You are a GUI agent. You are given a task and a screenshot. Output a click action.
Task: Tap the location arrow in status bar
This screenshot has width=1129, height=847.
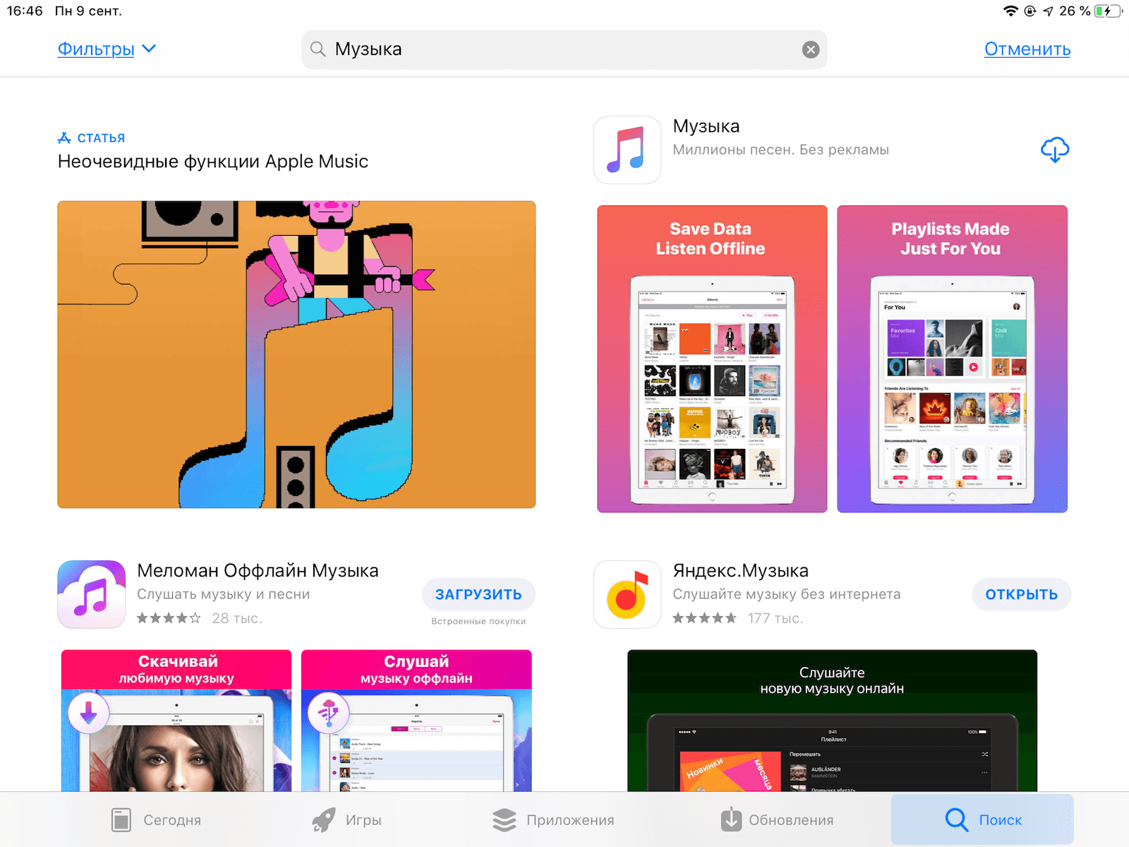pos(1048,11)
